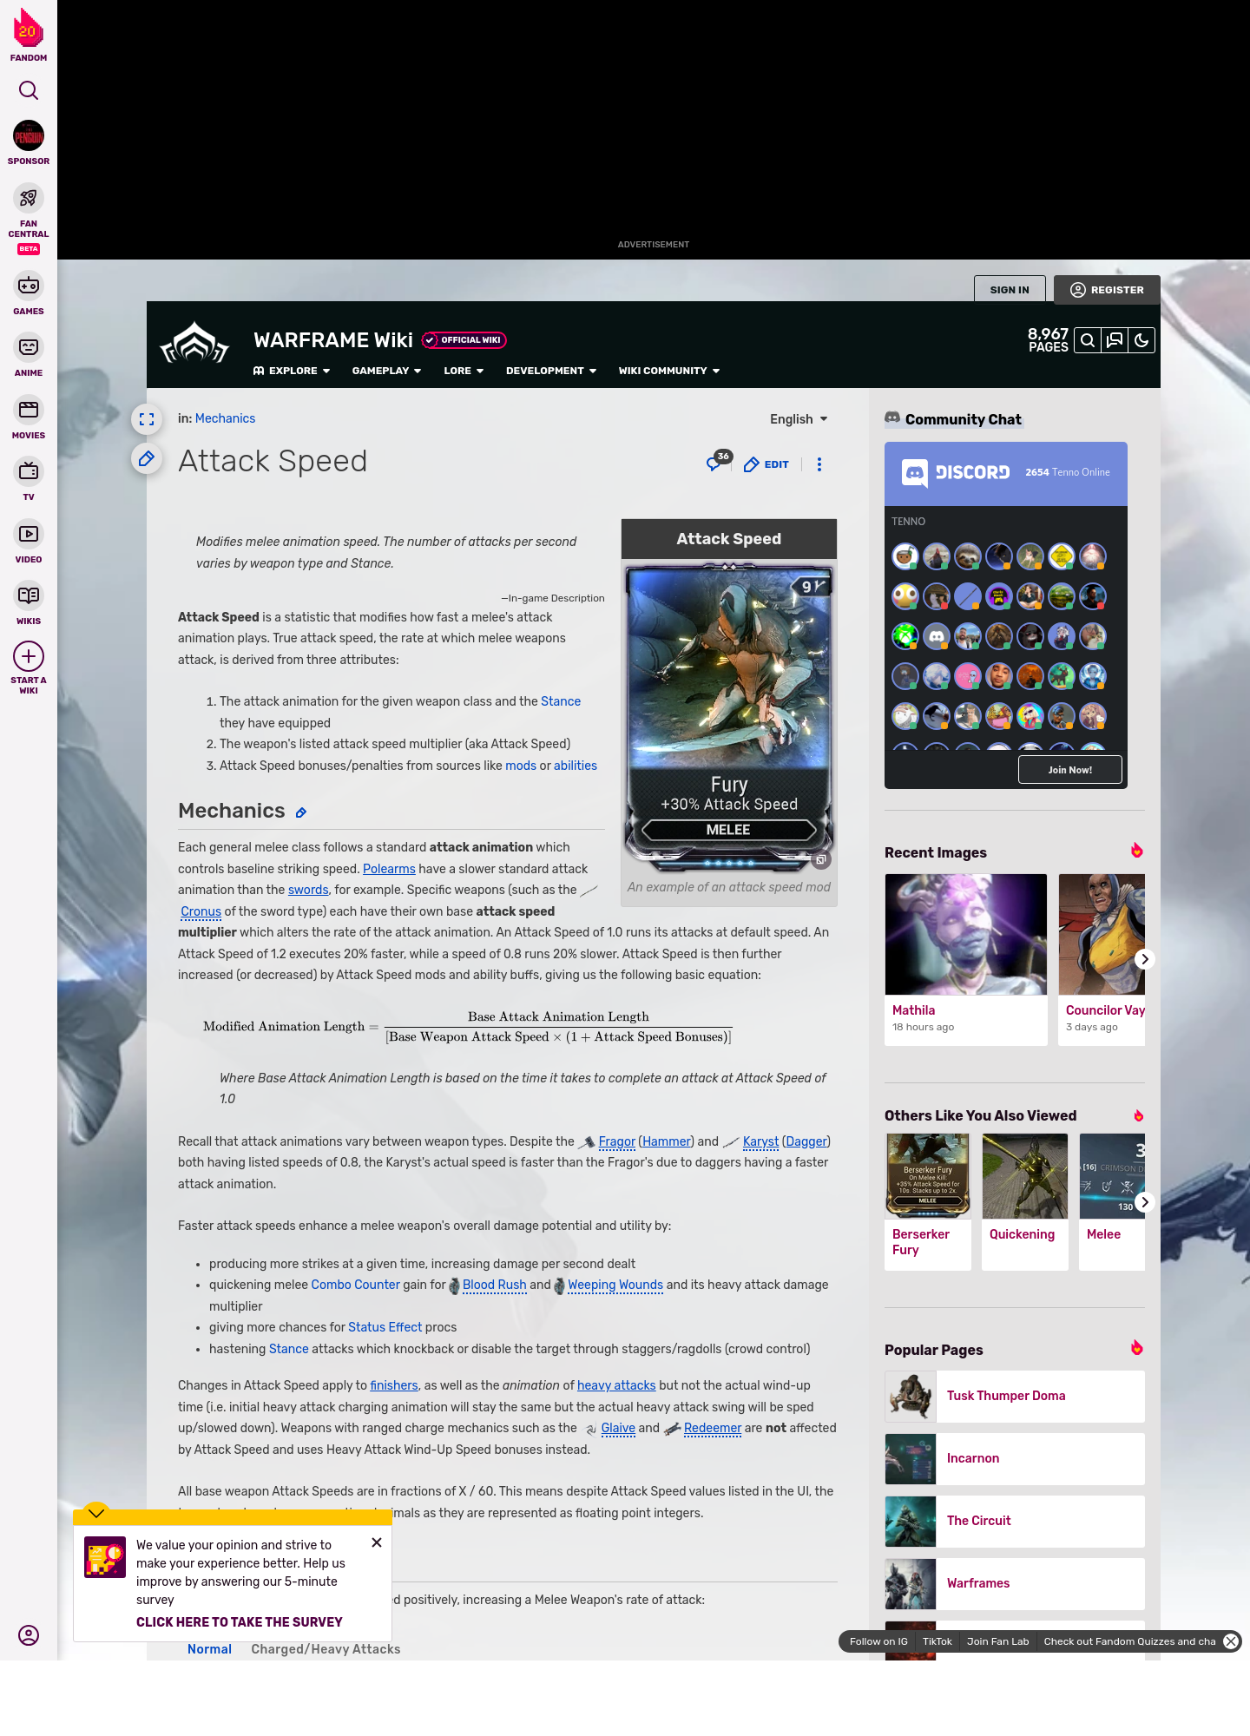Expand the Lore menu
The width and height of the screenshot is (1250, 1736).
coord(464,371)
